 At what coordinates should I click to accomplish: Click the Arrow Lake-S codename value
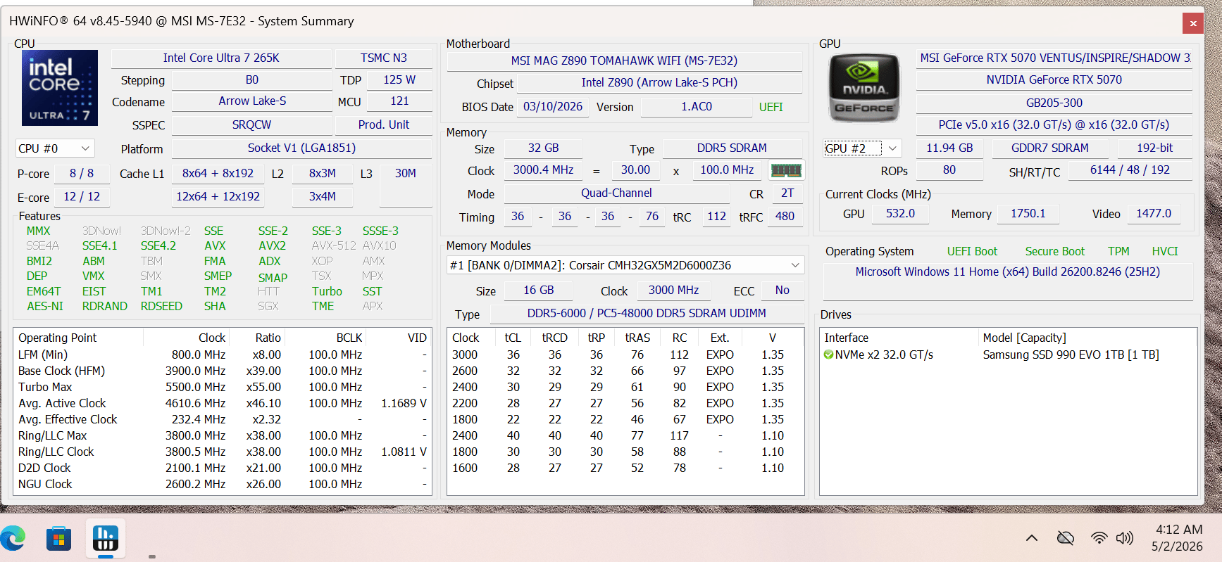[x=252, y=101]
